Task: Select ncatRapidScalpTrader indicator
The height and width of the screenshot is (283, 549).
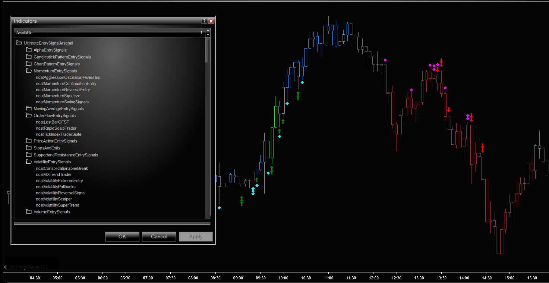Action: pos(56,128)
